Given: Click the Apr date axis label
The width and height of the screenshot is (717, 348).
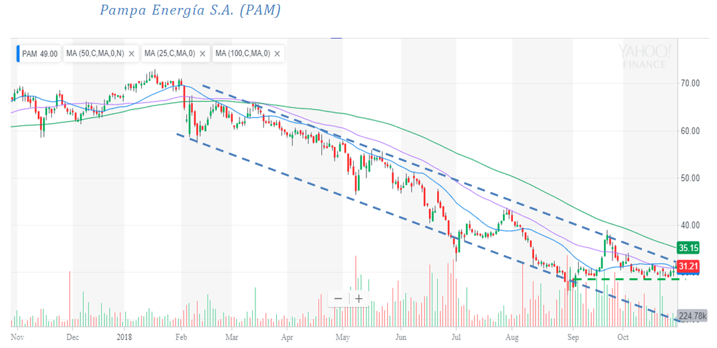Looking at the screenshot, I should coord(287,339).
